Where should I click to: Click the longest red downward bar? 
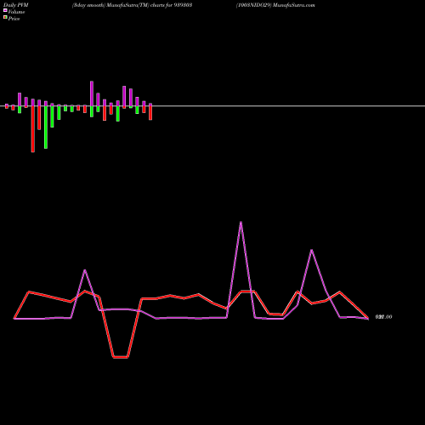tap(33, 129)
